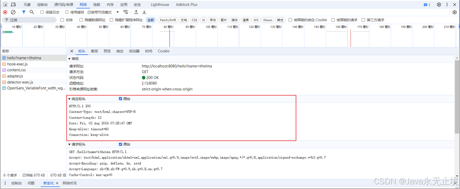Click the font icon beside OpenSans_VariableFont

(4, 89)
